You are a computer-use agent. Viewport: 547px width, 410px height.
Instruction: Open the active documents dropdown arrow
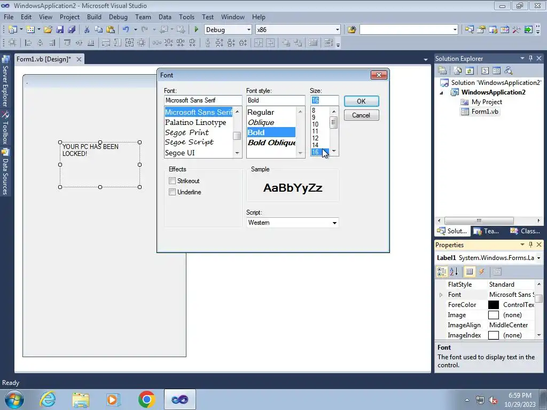[x=426, y=60]
